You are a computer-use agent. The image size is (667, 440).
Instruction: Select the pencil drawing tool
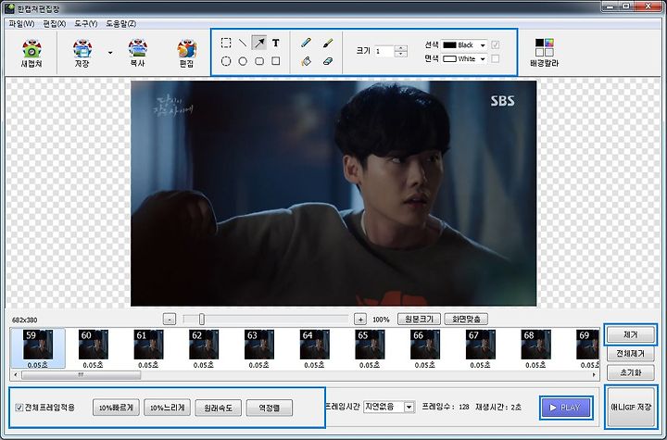coord(306,43)
